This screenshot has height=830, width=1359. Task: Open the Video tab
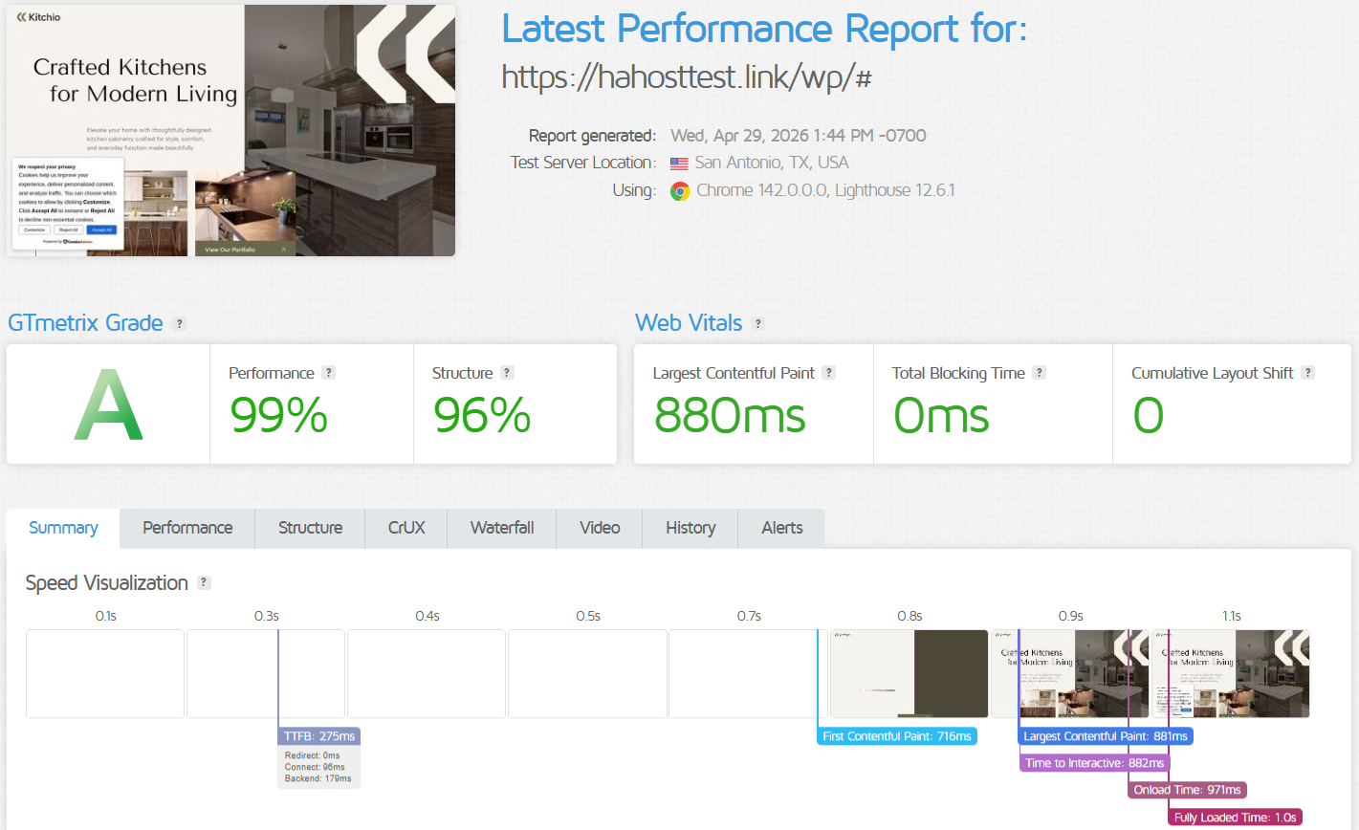pos(600,528)
